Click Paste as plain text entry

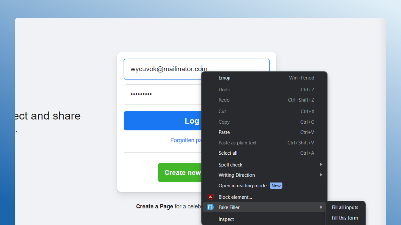click(x=238, y=143)
